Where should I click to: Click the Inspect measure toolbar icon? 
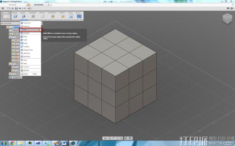pos(63,16)
